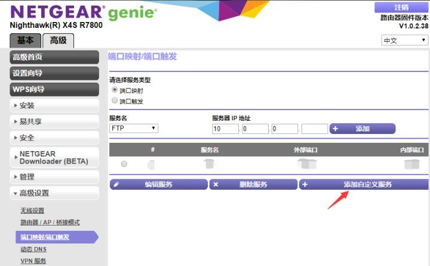The height and width of the screenshot is (266, 430).
Task: Select the 端口触发 radio button
Action: click(x=115, y=101)
